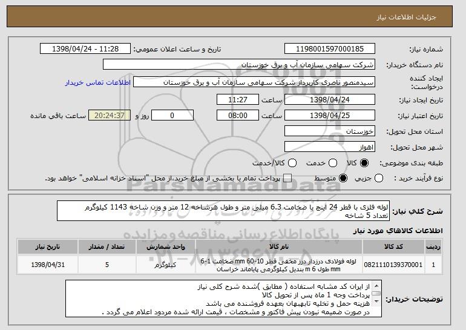Select the کالا/خدمت radio button
The image size is (466, 330).
point(292,163)
